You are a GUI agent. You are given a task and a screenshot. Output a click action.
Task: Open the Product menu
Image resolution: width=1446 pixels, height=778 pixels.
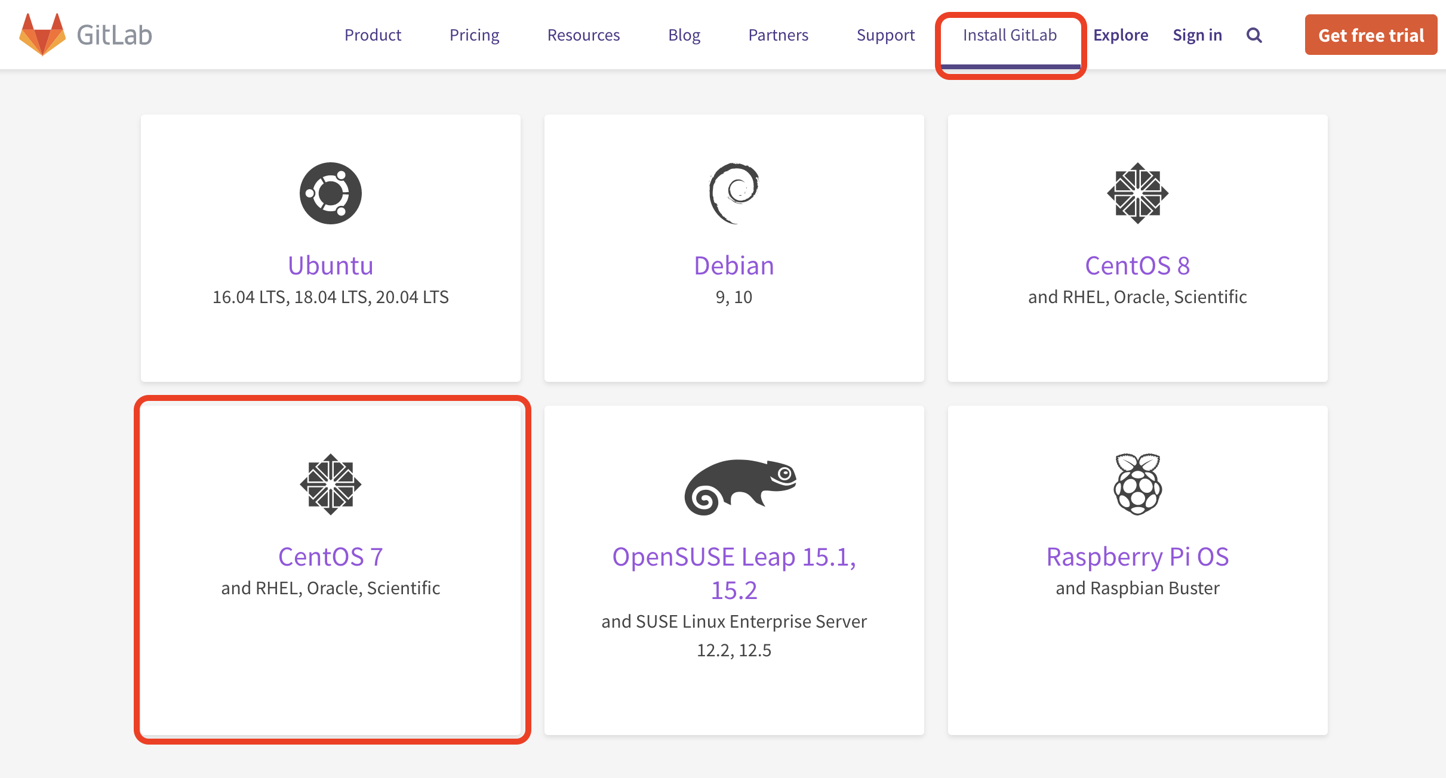click(x=373, y=35)
